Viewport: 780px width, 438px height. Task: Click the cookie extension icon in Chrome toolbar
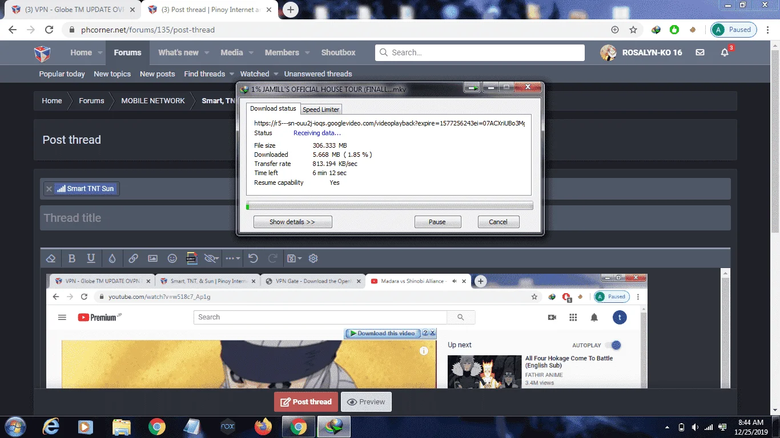693,30
